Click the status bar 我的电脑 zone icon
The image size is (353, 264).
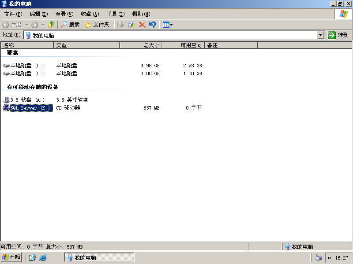287,247
